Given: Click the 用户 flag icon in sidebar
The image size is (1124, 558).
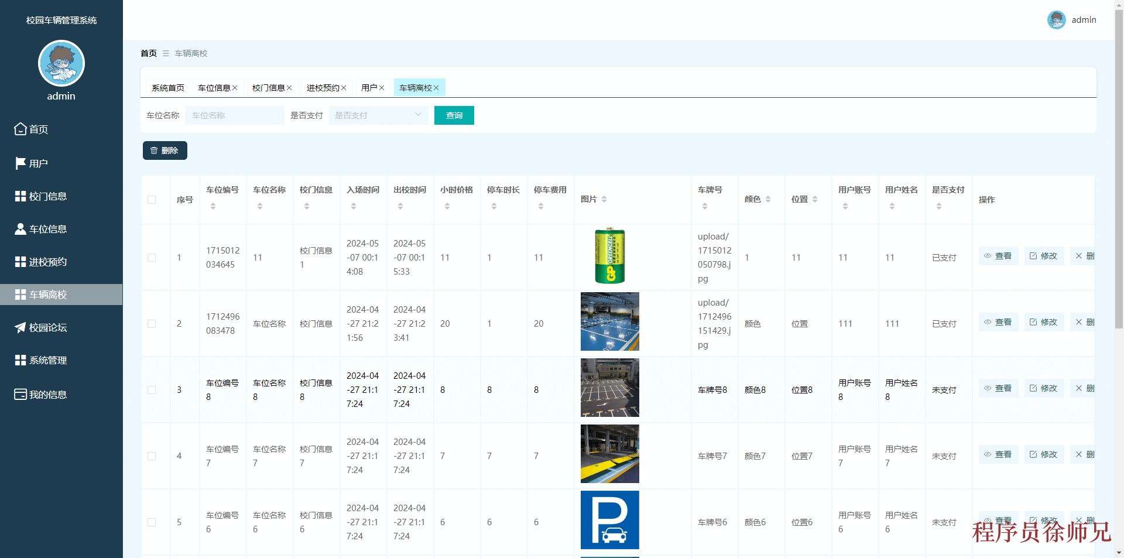Looking at the screenshot, I should point(19,163).
